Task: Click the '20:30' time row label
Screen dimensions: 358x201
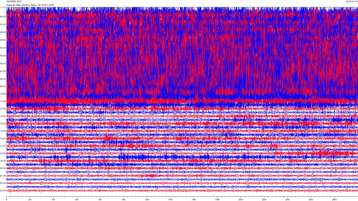Action: click(3, 168)
